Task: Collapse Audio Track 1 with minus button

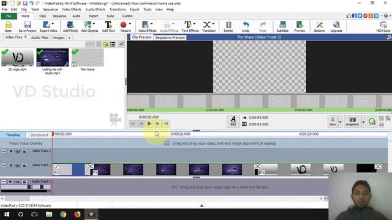Action: coord(4,182)
